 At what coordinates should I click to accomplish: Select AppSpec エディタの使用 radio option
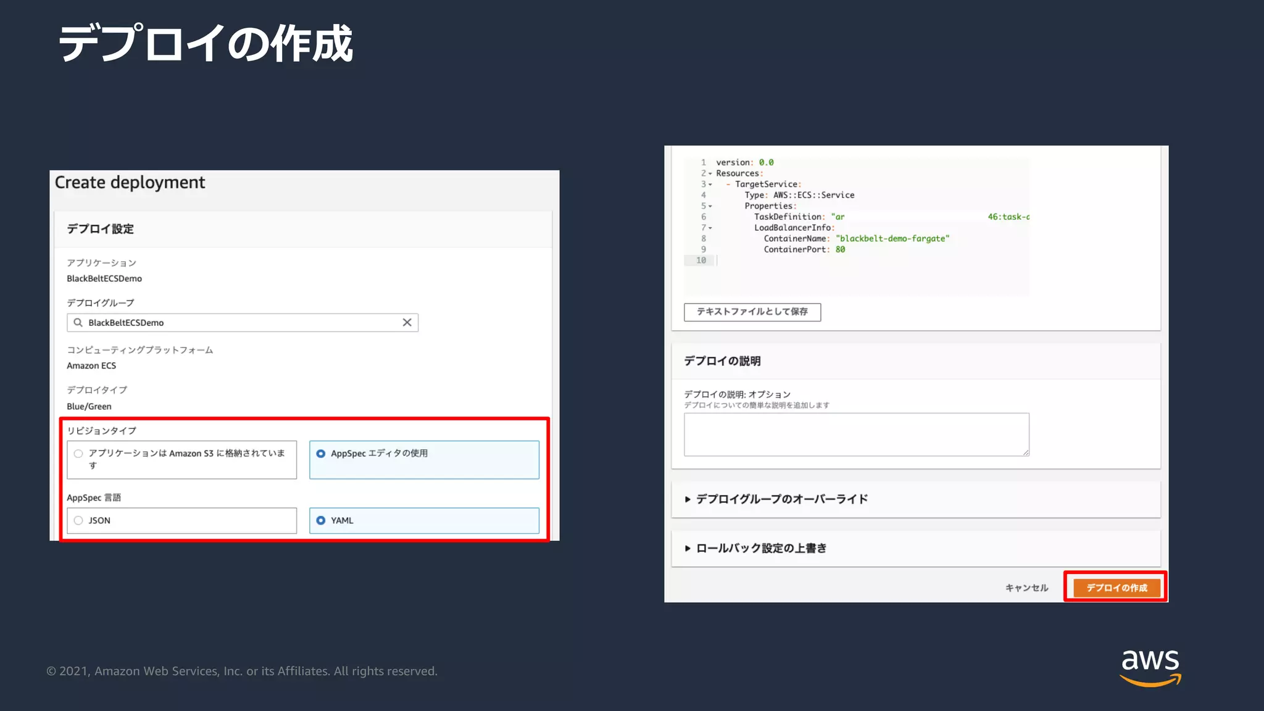tap(320, 454)
